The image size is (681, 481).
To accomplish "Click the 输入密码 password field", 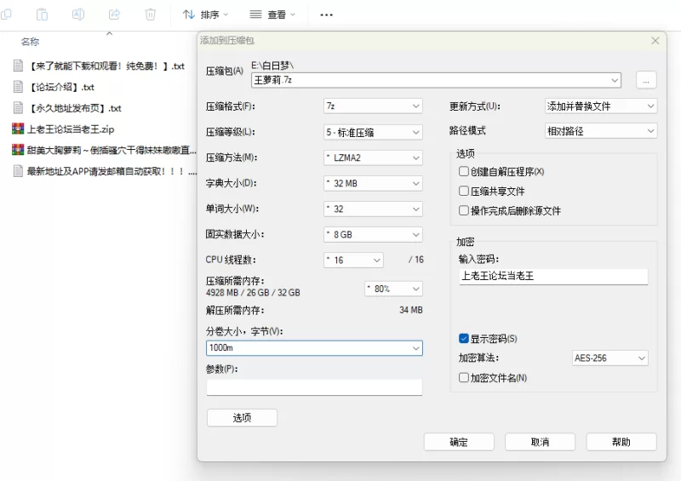I will [x=553, y=276].
